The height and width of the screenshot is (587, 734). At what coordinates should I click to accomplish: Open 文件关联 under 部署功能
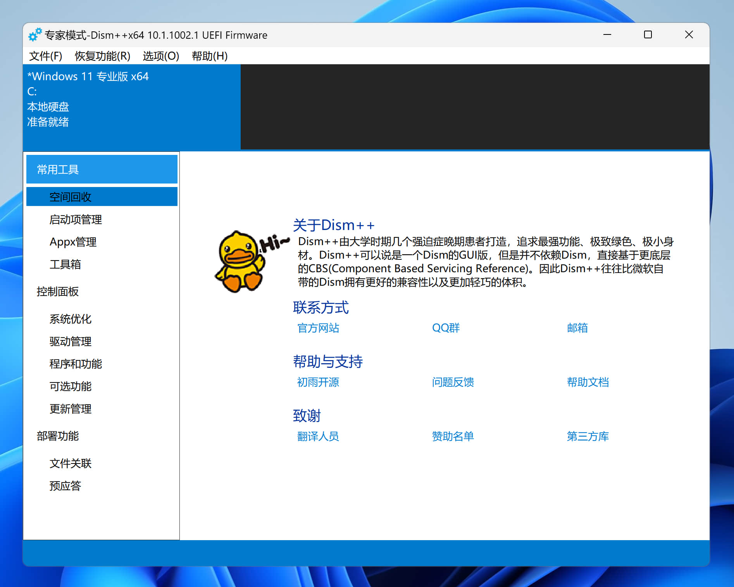pos(70,463)
